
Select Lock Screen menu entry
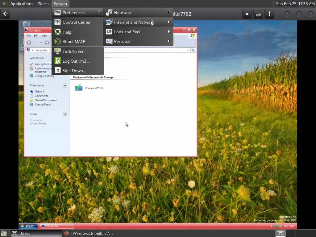[77, 52]
